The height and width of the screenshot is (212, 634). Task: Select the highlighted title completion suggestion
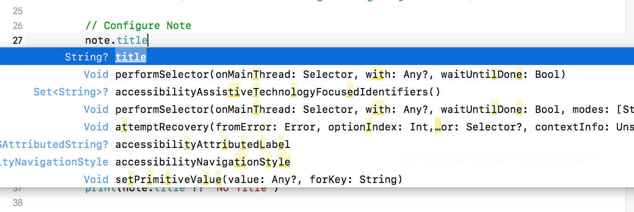coord(130,57)
